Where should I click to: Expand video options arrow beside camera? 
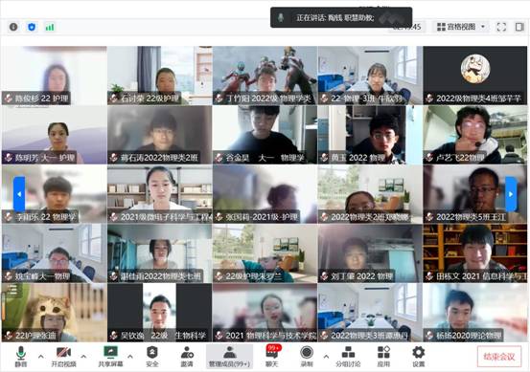(x=83, y=356)
